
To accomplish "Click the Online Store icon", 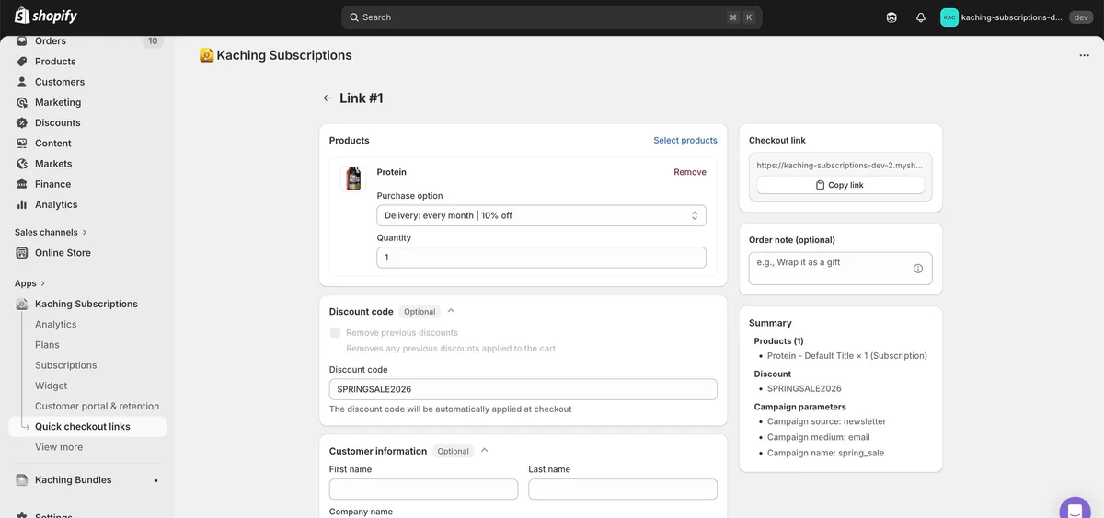I will (22, 253).
